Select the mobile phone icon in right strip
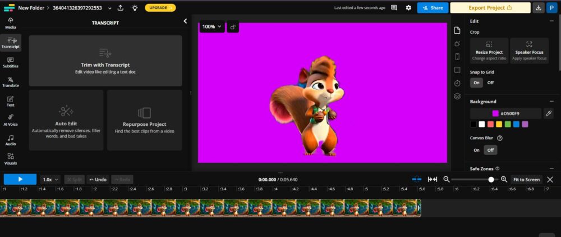This screenshot has height=237, width=561. click(x=457, y=57)
